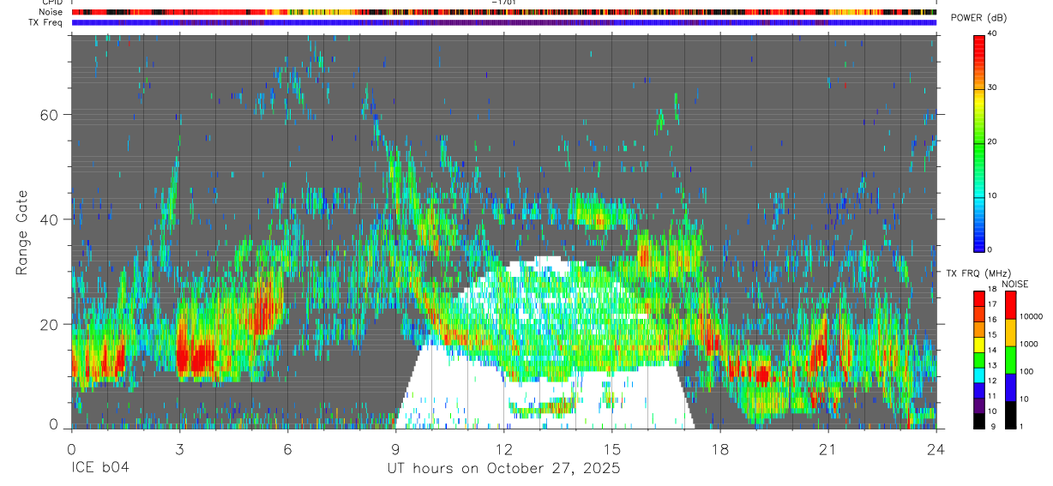Click the 15 tick label on time axis
This screenshot has height=486, width=1053.
pyautogui.click(x=611, y=449)
